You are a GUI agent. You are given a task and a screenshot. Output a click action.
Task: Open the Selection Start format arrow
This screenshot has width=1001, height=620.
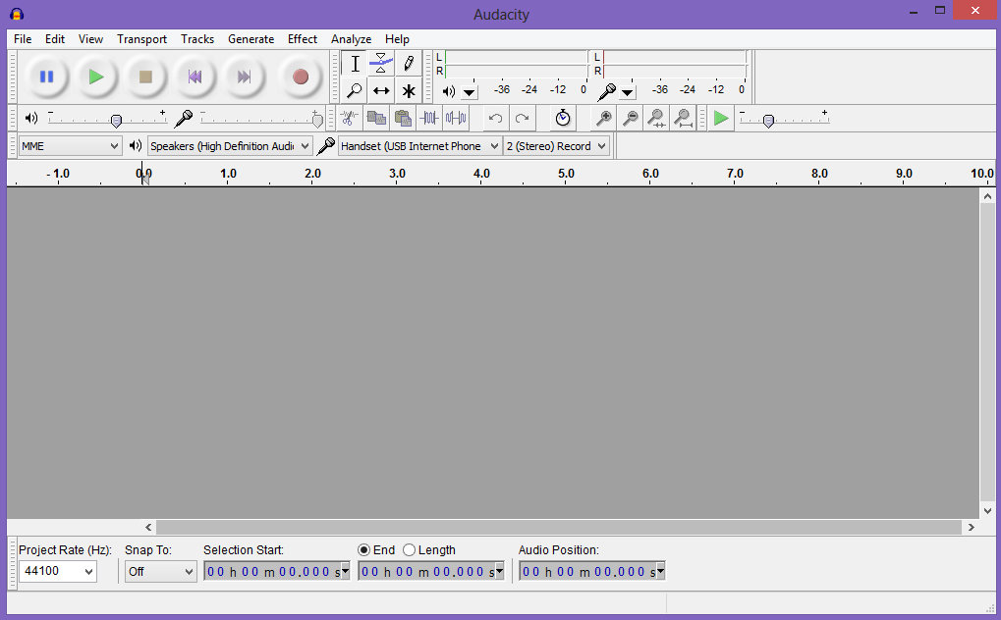point(346,571)
